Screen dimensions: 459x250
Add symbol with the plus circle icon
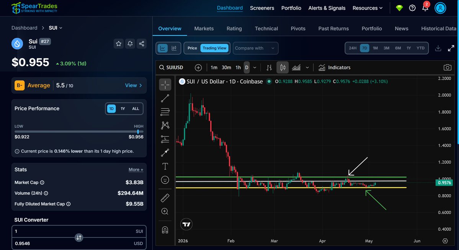(x=198, y=68)
